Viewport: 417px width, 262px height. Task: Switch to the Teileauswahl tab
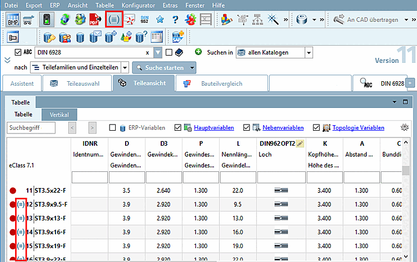pos(77,83)
